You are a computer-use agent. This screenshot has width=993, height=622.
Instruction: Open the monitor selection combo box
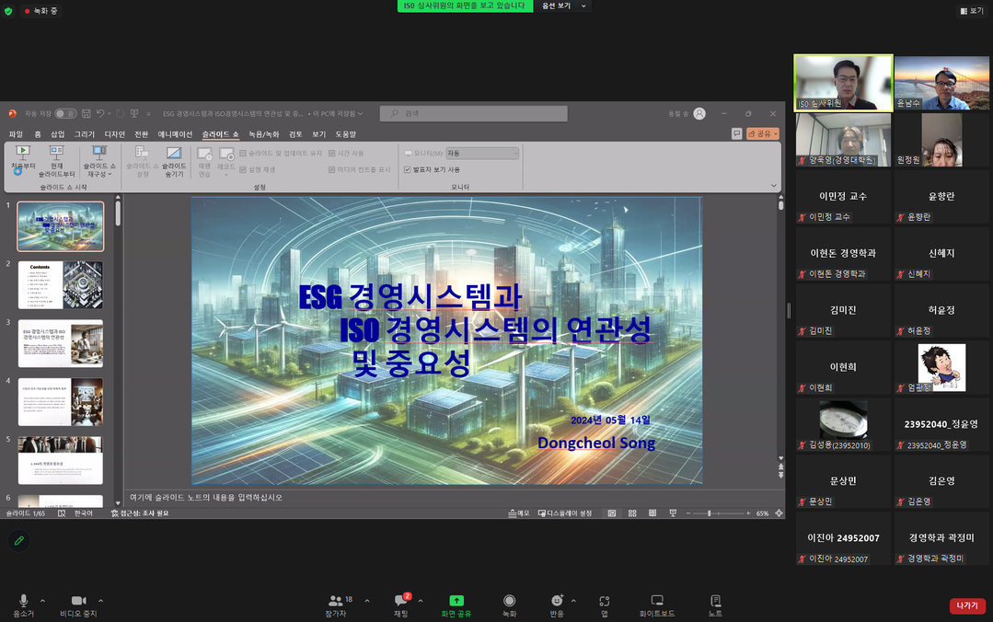pos(481,153)
